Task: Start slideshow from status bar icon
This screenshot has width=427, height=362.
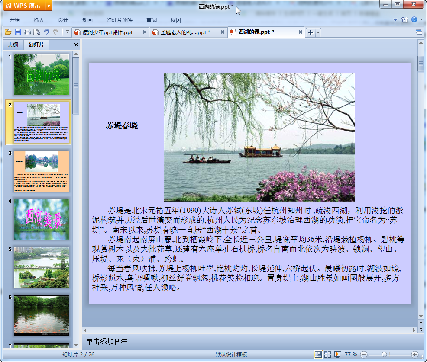Action: pyautogui.click(x=337, y=354)
